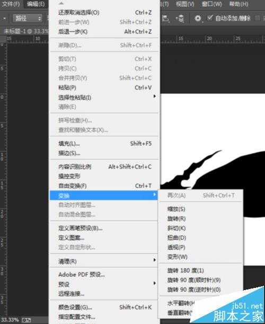Open the tool preset picker arrow
265x324 pixels.
4,19
